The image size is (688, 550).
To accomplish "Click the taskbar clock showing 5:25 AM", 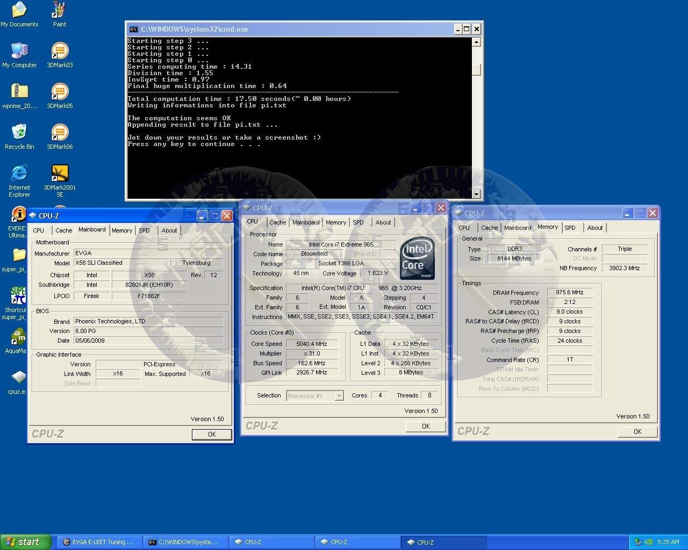I will click(x=668, y=542).
